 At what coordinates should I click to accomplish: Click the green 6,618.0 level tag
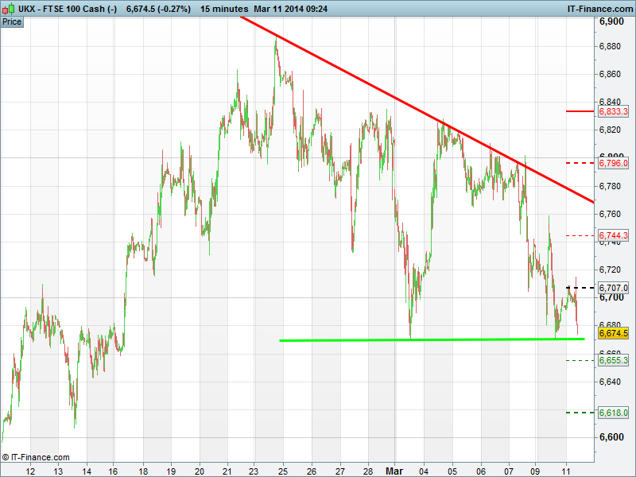[x=613, y=413]
